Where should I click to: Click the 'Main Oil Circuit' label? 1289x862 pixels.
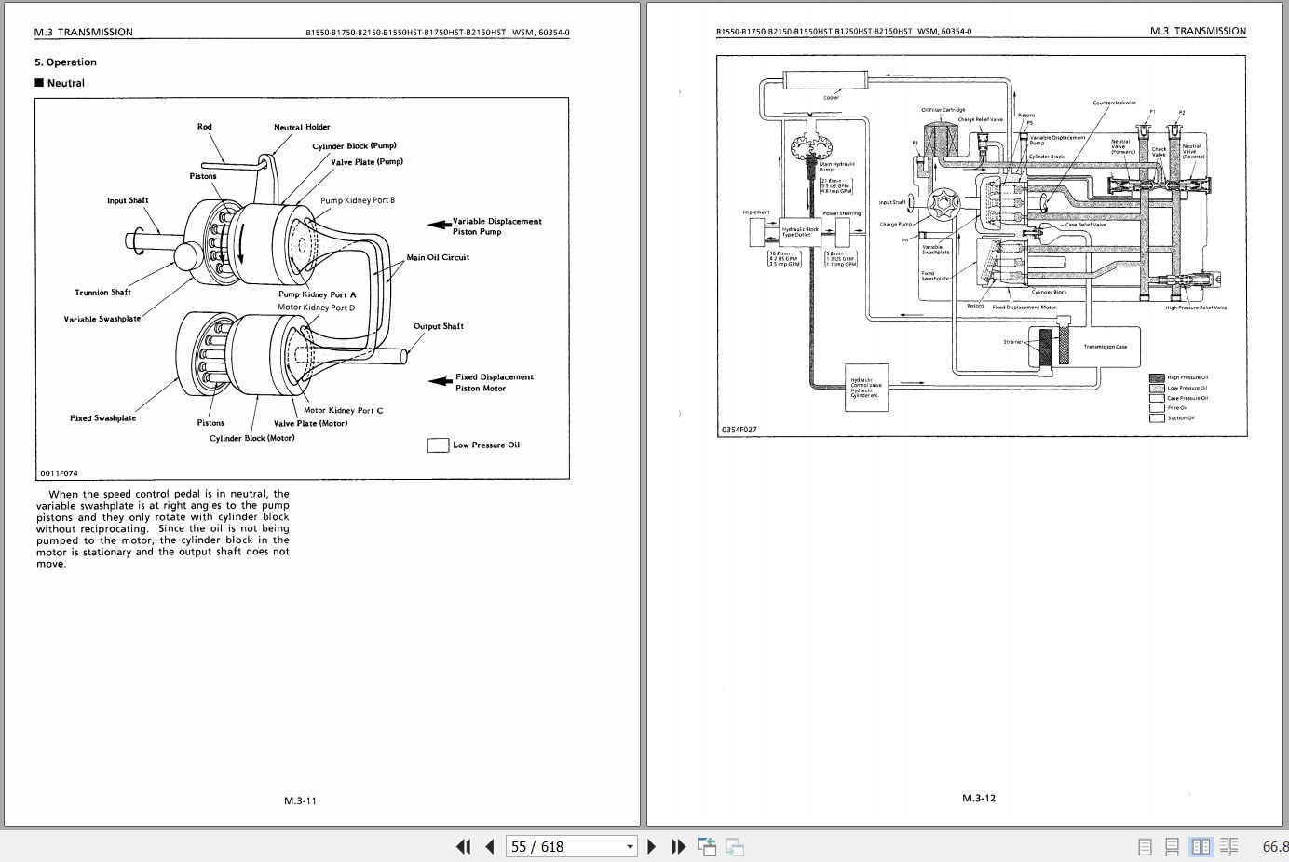coord(438,257)
